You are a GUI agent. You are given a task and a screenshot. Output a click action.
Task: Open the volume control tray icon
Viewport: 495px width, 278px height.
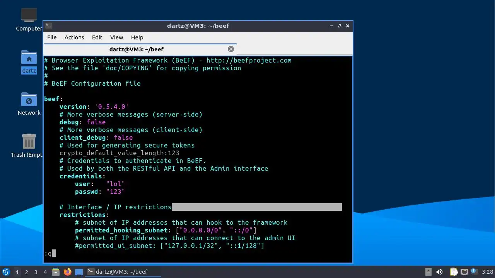[x=439, y=272]
